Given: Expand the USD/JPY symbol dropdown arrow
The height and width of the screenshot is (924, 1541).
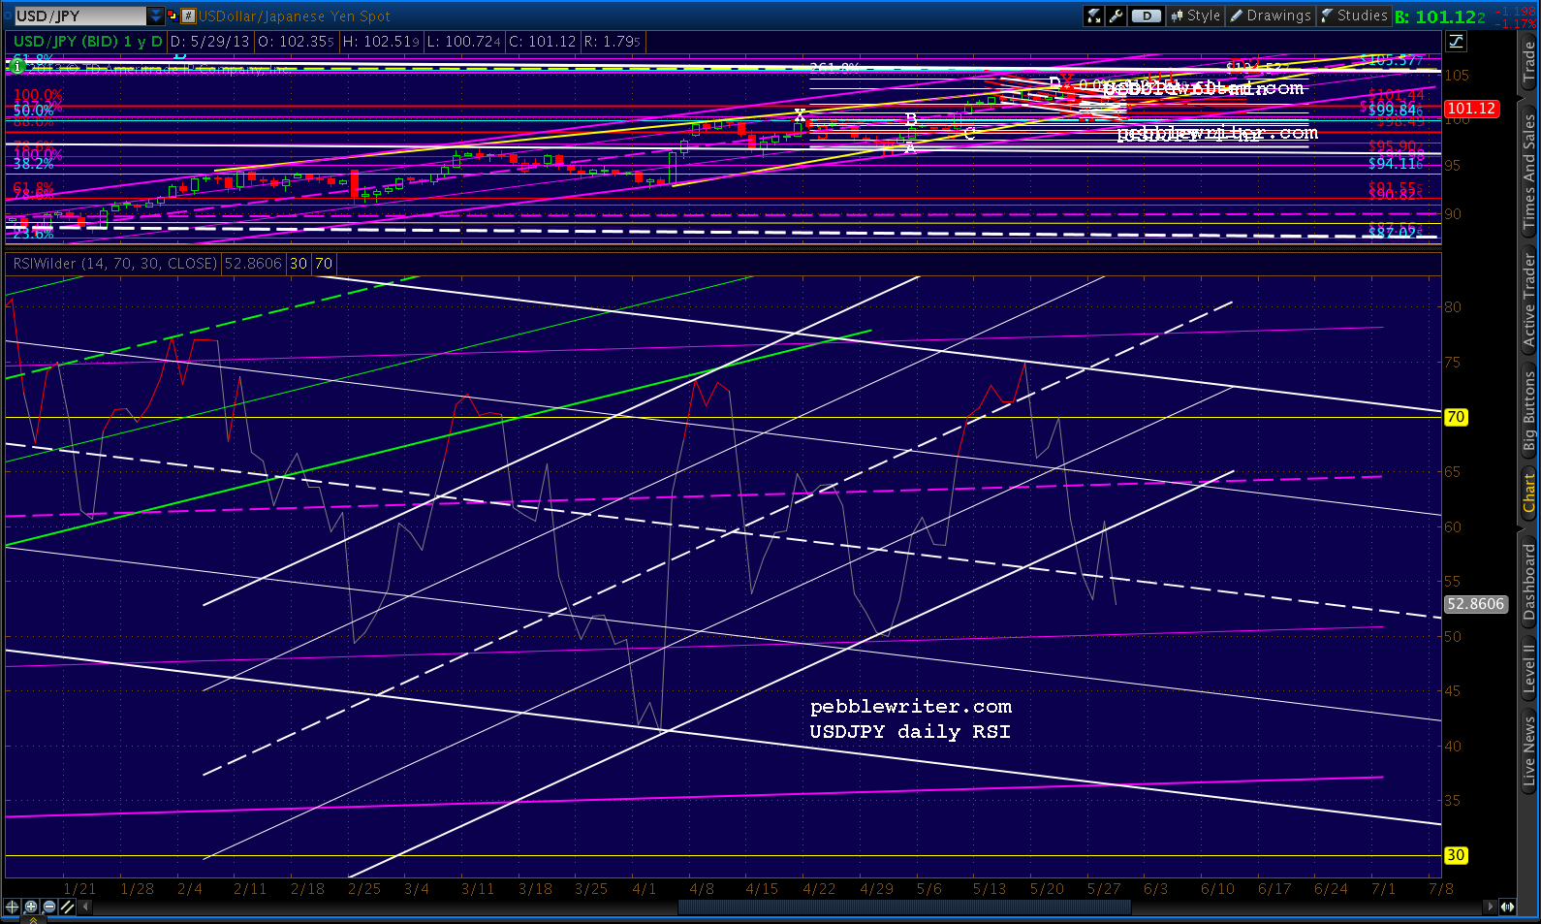Looking at the screenshot, I should (x=155, y=16).
